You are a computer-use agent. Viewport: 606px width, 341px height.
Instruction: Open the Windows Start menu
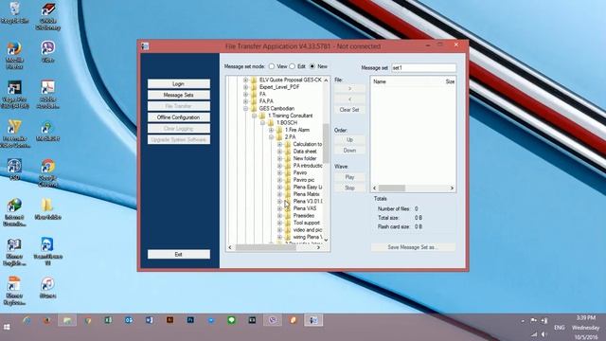pyautogui.click(x=7, y=327)
